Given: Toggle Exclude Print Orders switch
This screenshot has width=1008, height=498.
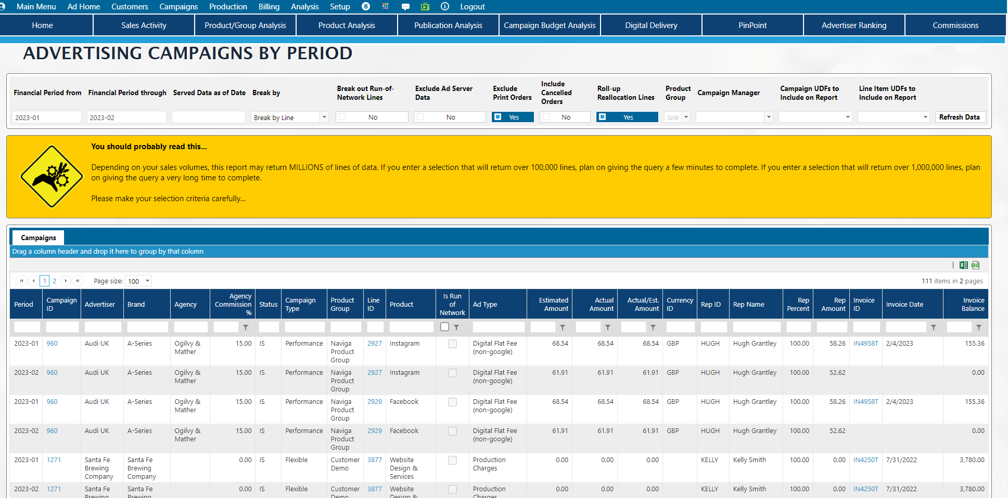Looking at the screenshot, I should tap(513, 117).
